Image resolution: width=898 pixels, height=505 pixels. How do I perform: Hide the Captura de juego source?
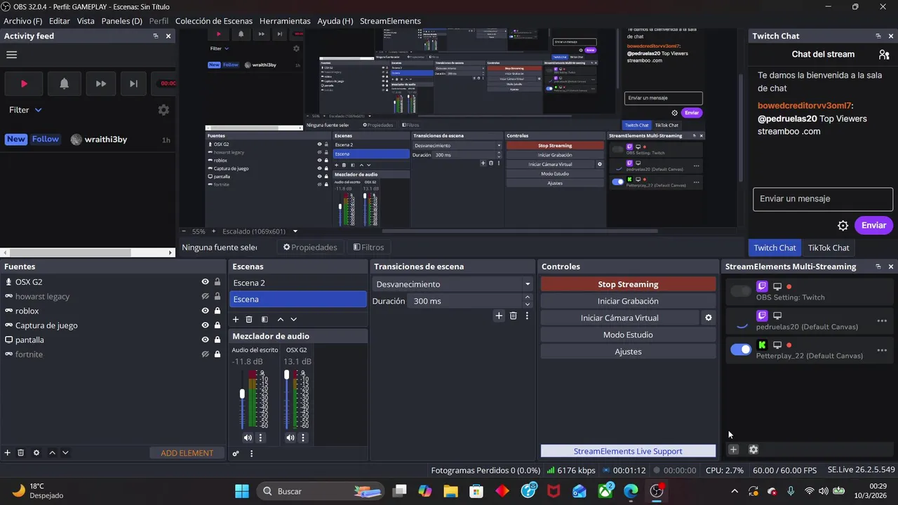(206, 325)
